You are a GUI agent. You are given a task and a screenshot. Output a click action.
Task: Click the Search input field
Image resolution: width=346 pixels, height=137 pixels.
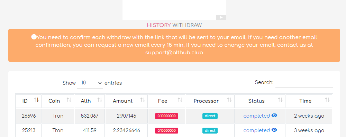click(304, 83)
